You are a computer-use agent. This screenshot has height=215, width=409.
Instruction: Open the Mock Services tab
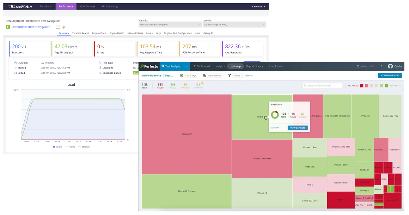(x=87, y=6)
